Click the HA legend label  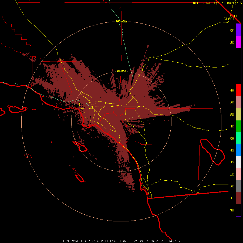(232, 90)
